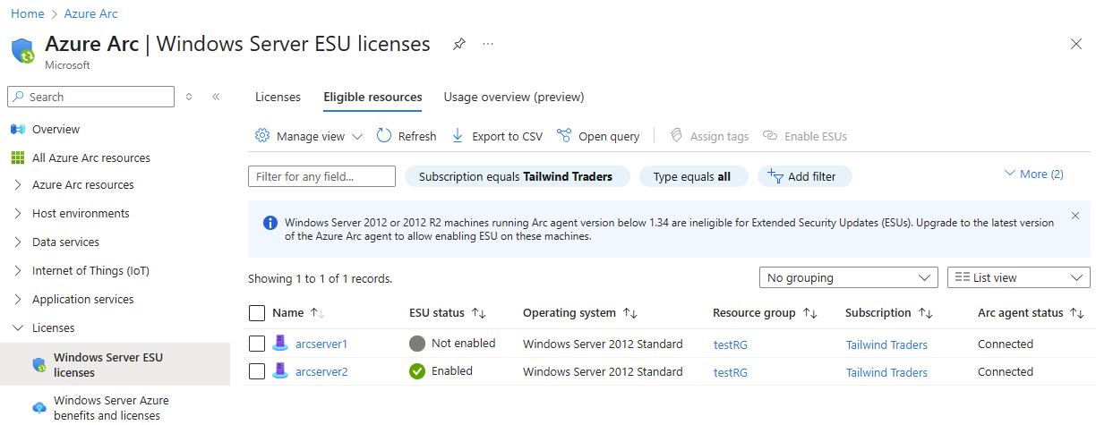Select the arcserver1 row checkbox
1096x425 pixels.
point(257,344)
